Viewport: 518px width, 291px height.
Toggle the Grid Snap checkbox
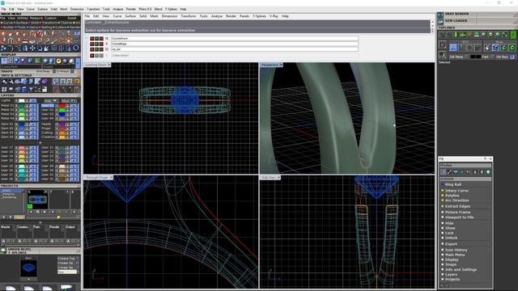click(54, 71)
